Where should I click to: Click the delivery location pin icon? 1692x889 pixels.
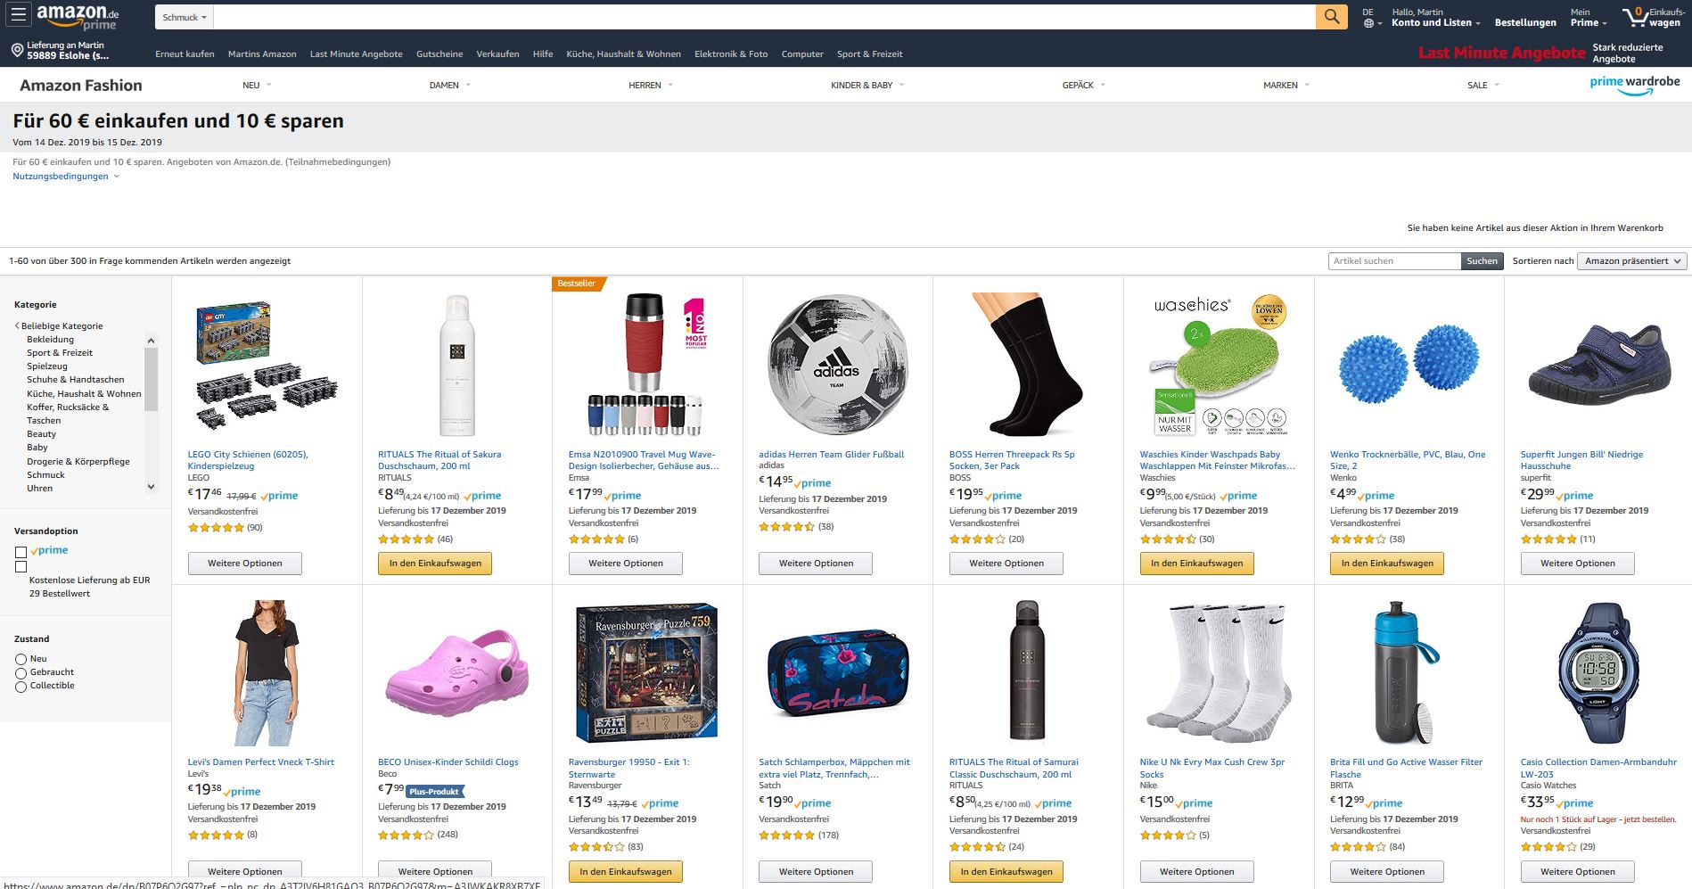[17, 51]
